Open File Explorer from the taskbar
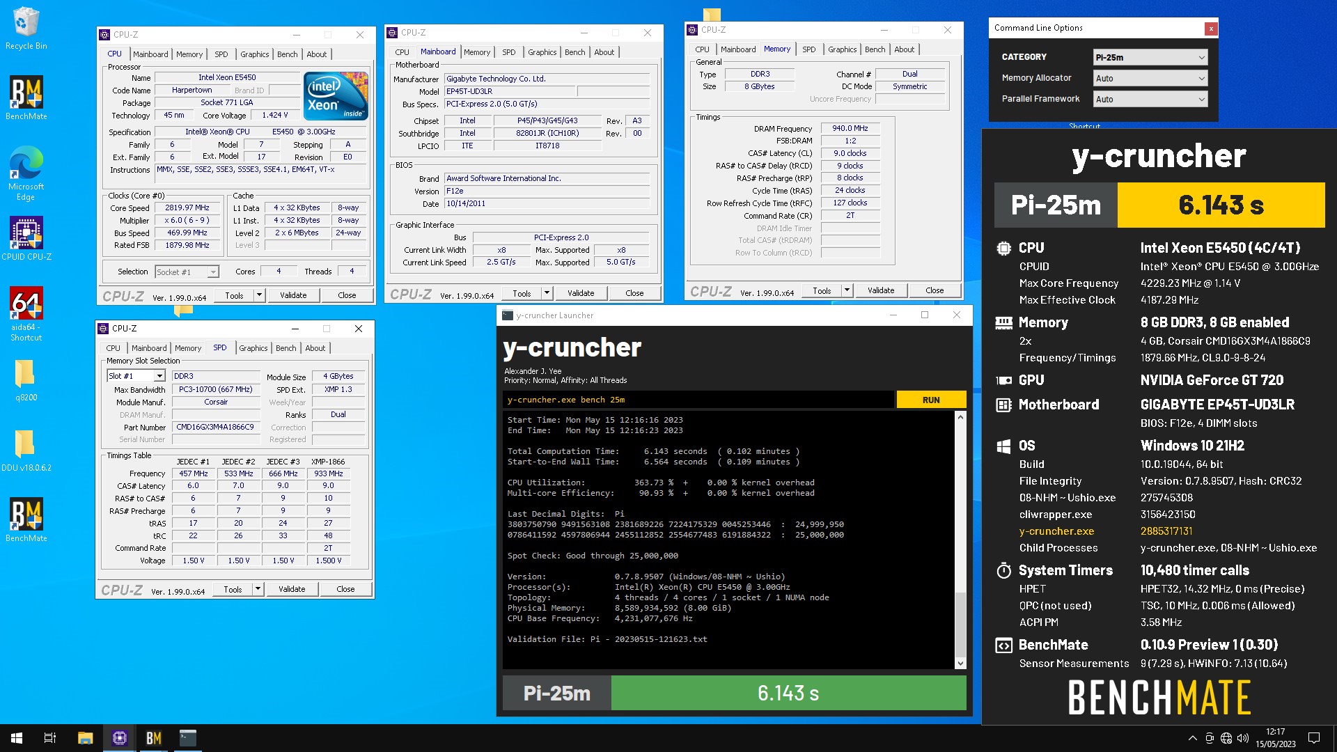This screenshot has width=1337, height=752. pos(85,738)
